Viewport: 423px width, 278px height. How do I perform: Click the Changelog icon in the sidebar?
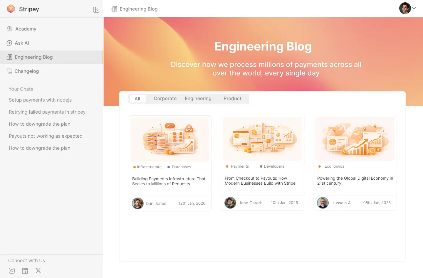(x=9, y=71)
